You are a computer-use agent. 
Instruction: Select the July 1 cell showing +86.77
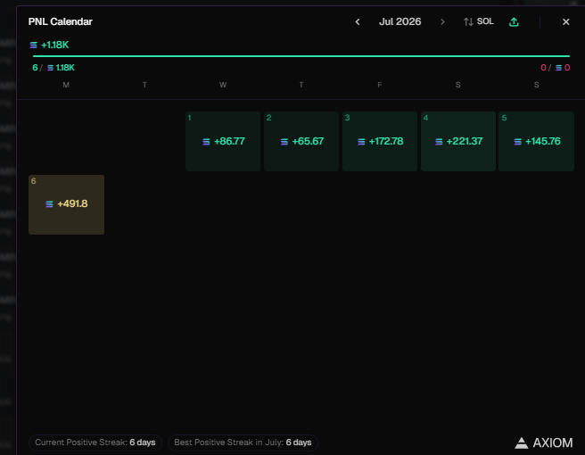tap(223, 142)
